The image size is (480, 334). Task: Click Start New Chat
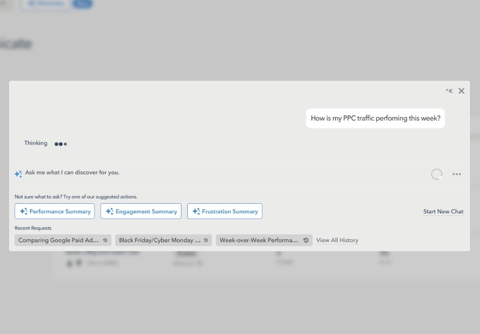click(443, 211)
